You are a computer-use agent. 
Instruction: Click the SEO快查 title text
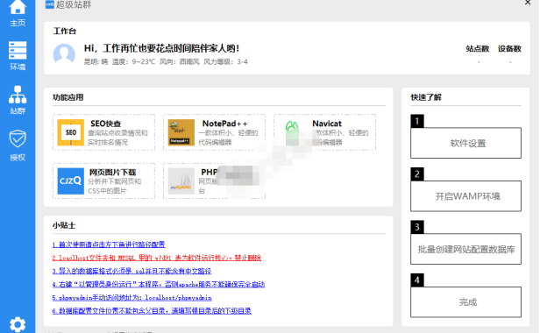coord(106,124)
